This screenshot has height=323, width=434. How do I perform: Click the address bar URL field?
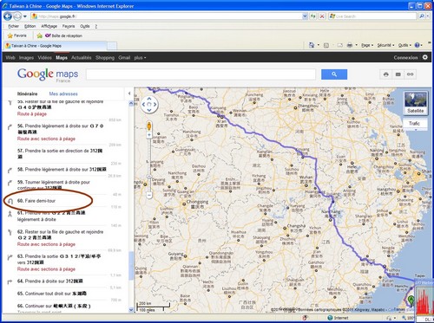click(167, 16)
